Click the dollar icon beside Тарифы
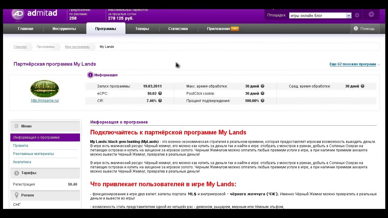Viewport: 388px width, 218px height. (17, 173)
